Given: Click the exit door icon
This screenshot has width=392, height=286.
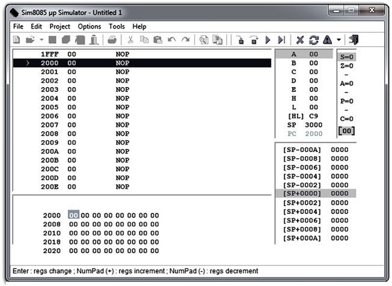Looking at the screenshot, I should click(354, 40).
